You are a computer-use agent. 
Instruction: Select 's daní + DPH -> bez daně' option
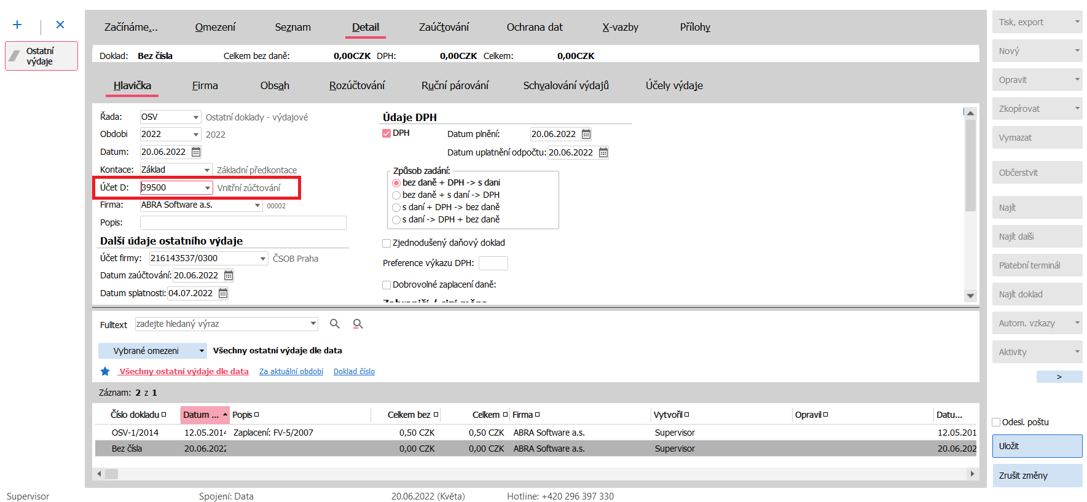396,208
